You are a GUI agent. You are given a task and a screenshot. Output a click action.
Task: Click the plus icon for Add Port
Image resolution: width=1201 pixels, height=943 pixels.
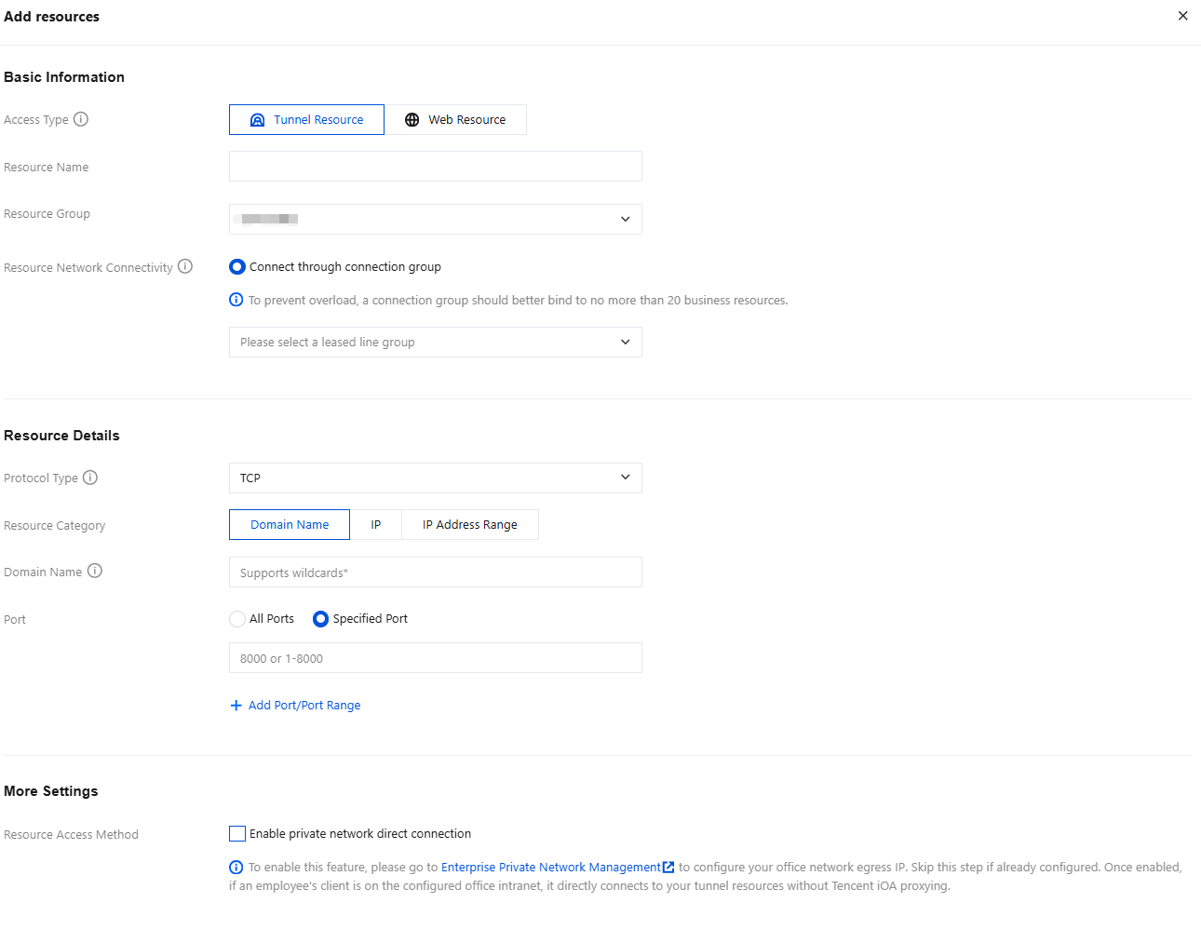pos(236,706)
